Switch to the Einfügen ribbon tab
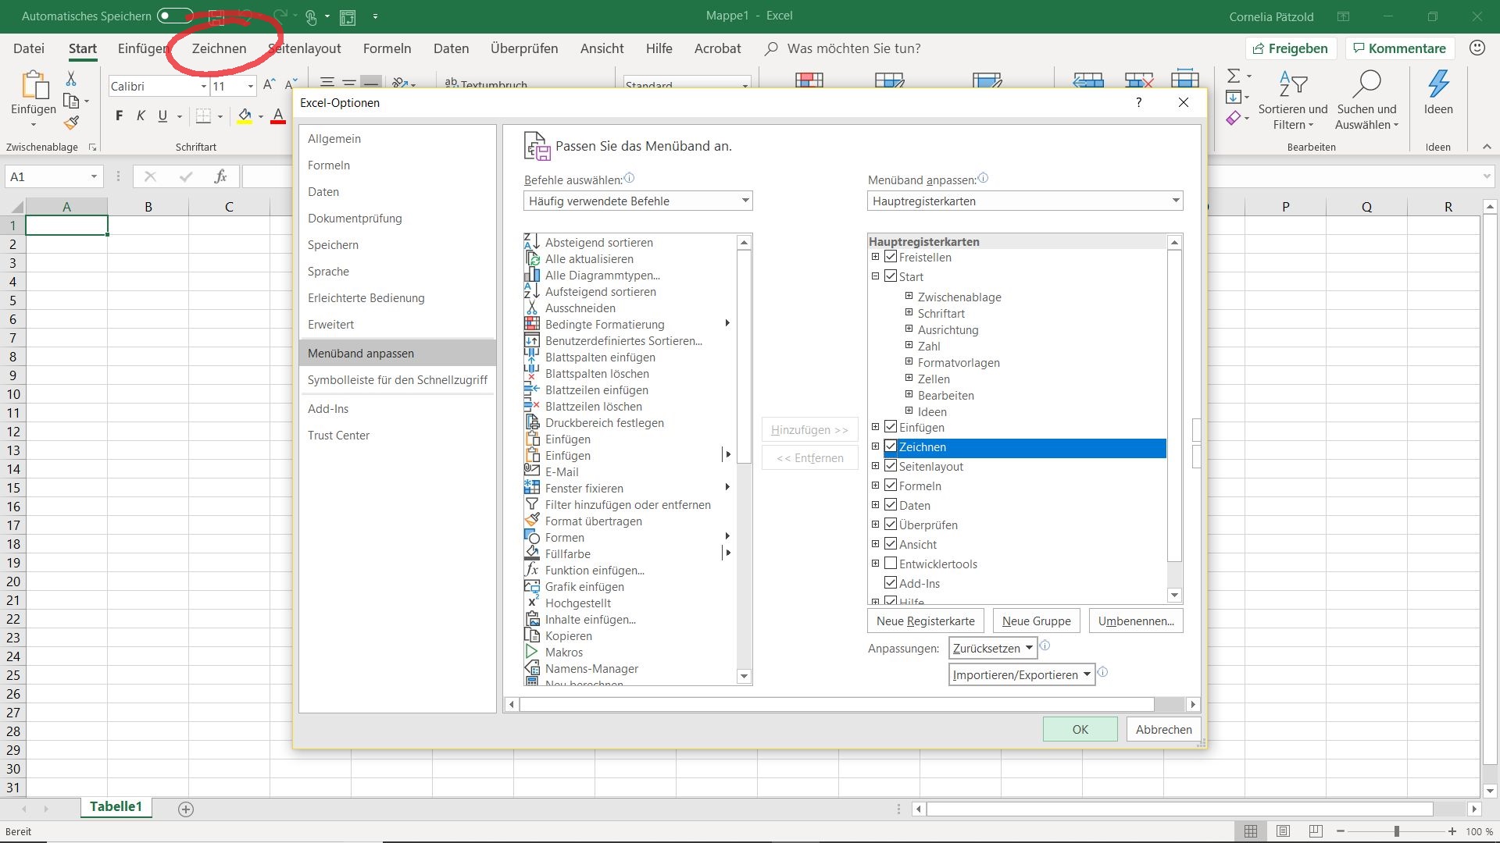Screen dimensions: 1500x843 coord(141,48)
